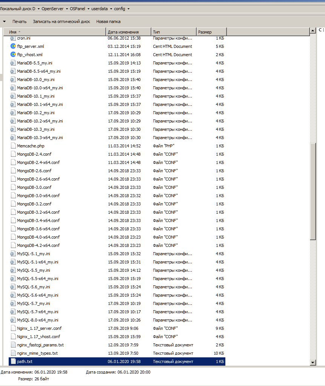Click the MySQL-5.7_my.ini file icon
This screenshot has width=325, height=386.
pyautogui.click(x=13, y=303)
